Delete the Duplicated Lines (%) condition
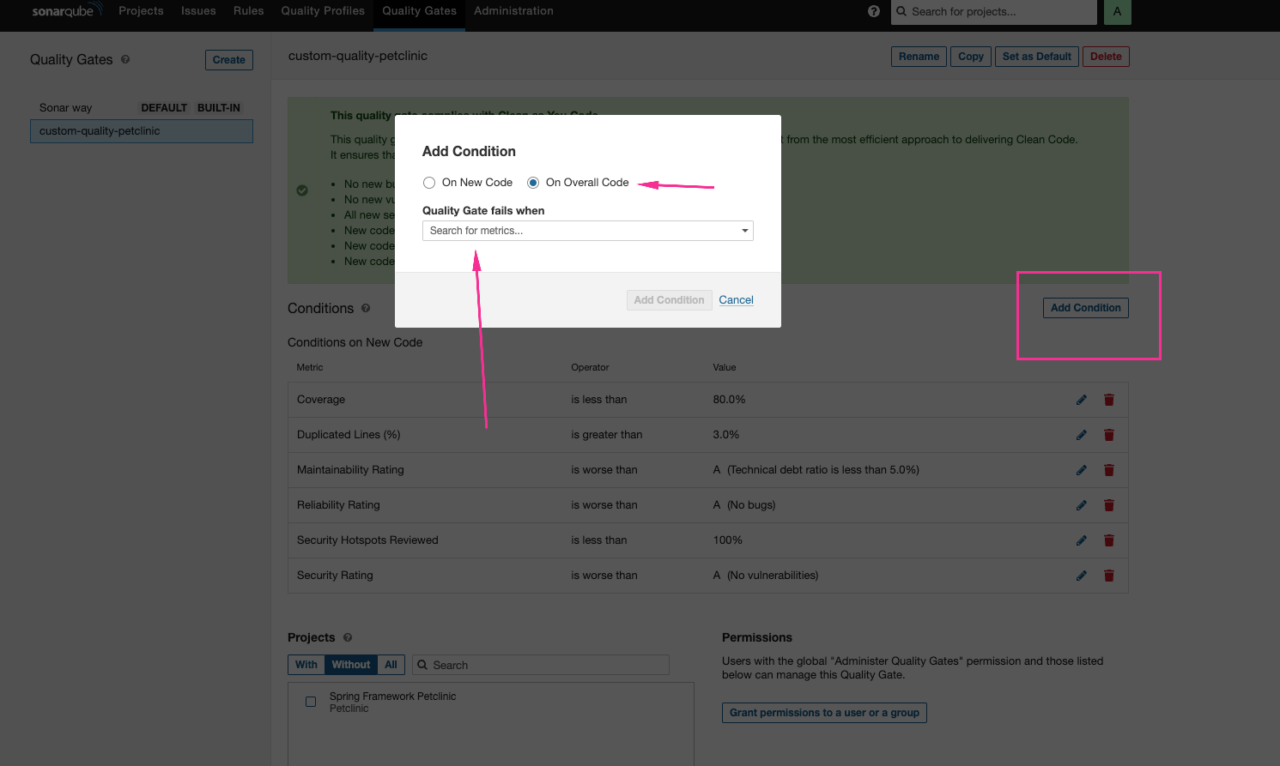The image size is (1280, 766). pos(1108,435)
